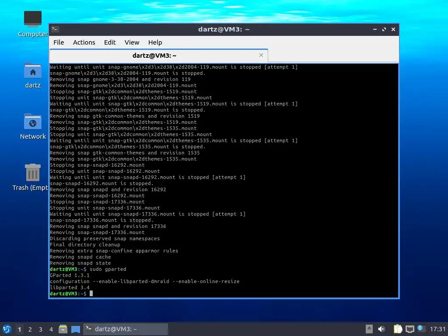The image size is (448, 336).
Task: Switch to workspace 4
Action: pos(51,329)
